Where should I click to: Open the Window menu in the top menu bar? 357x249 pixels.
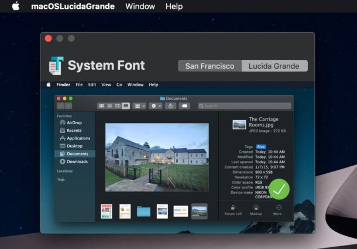(x=140, y=6)
